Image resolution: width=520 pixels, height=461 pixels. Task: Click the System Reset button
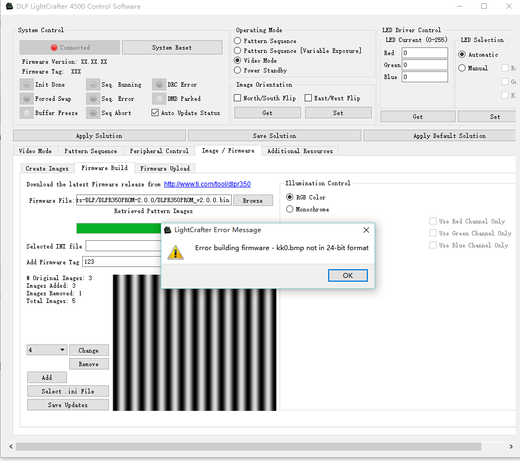pyautogui.click(x=172, y=47)
